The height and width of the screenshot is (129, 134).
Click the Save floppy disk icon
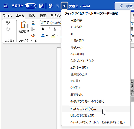click(41, 6)
